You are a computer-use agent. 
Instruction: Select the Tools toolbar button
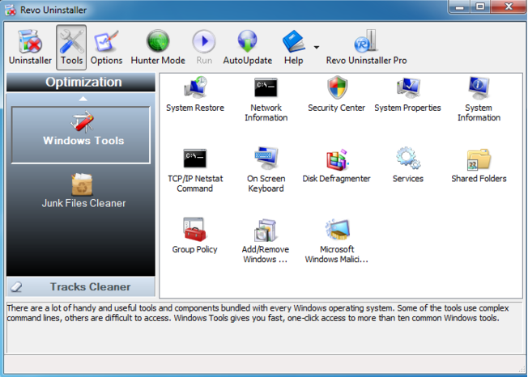pos(71,47)
